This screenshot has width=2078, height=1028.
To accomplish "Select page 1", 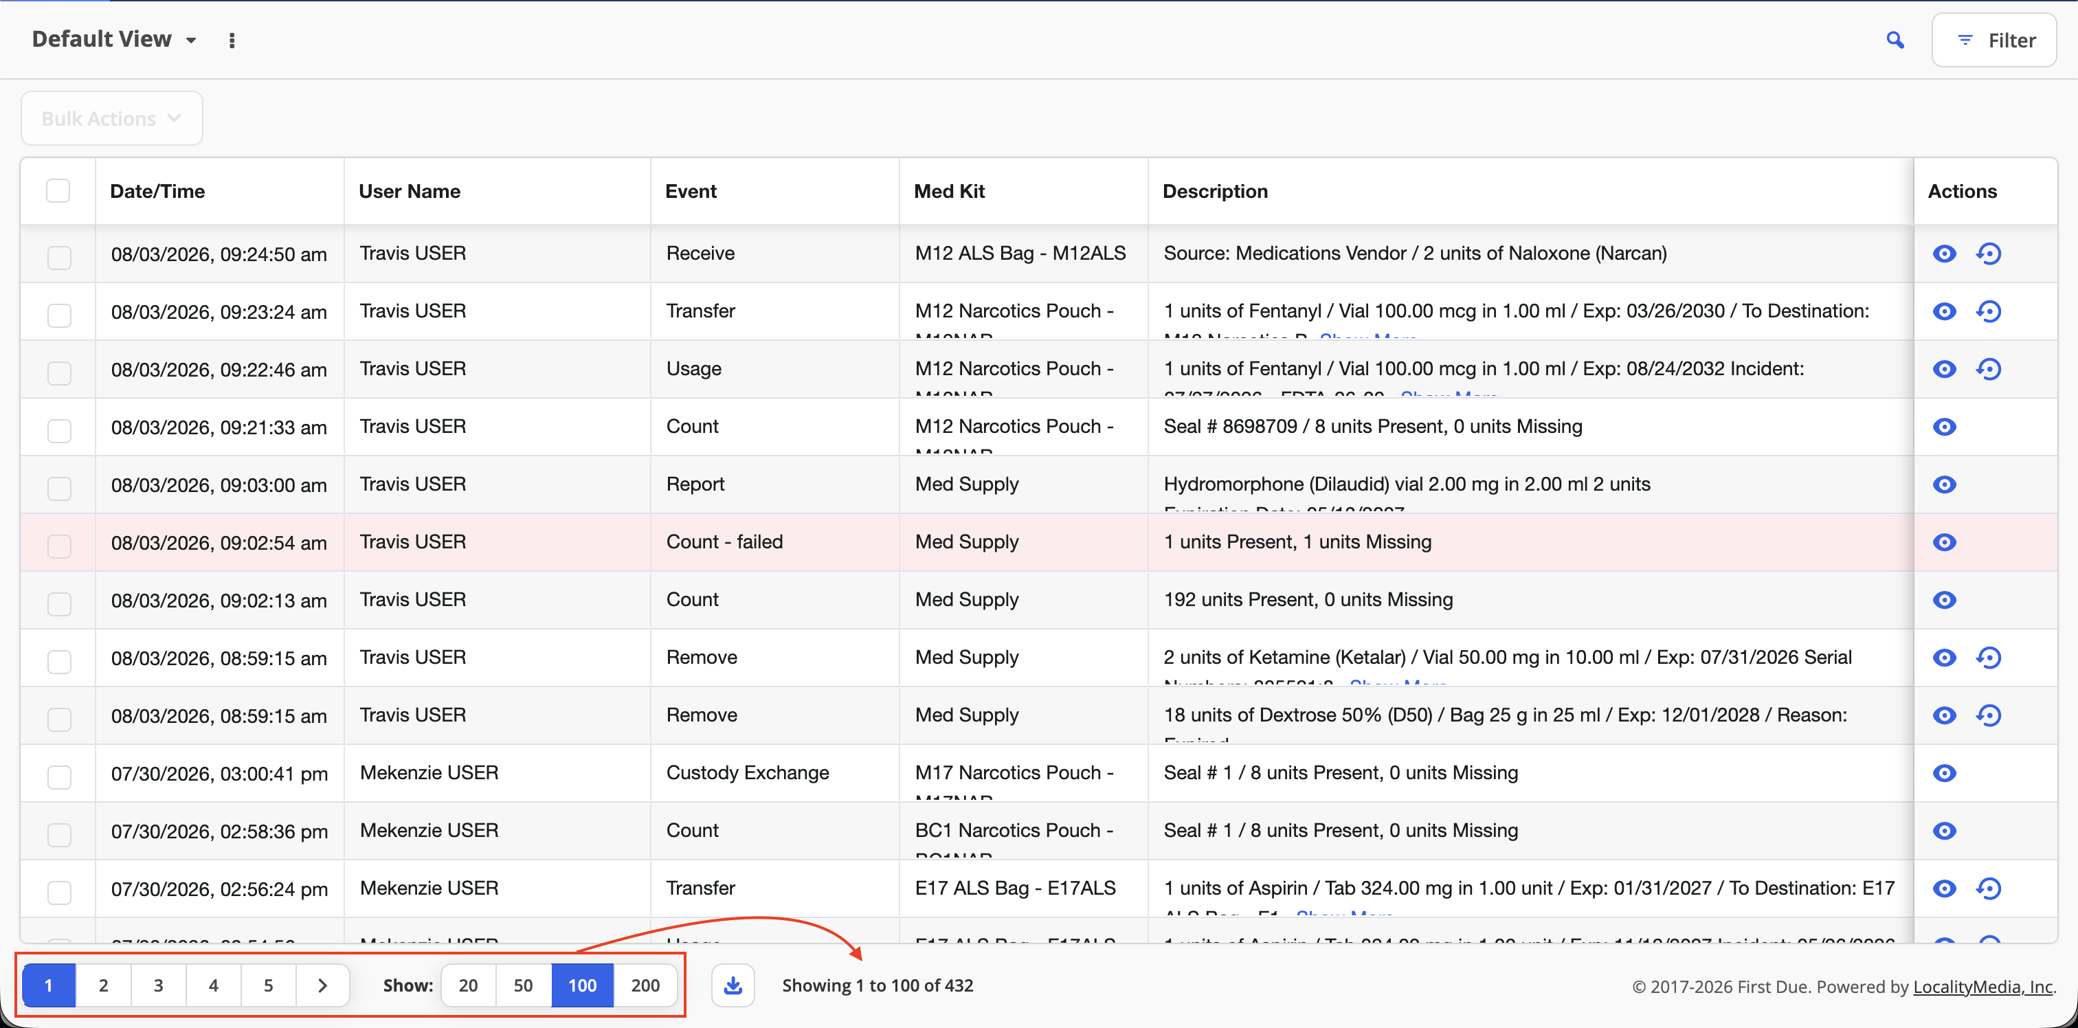I will [x=48, y=985].
